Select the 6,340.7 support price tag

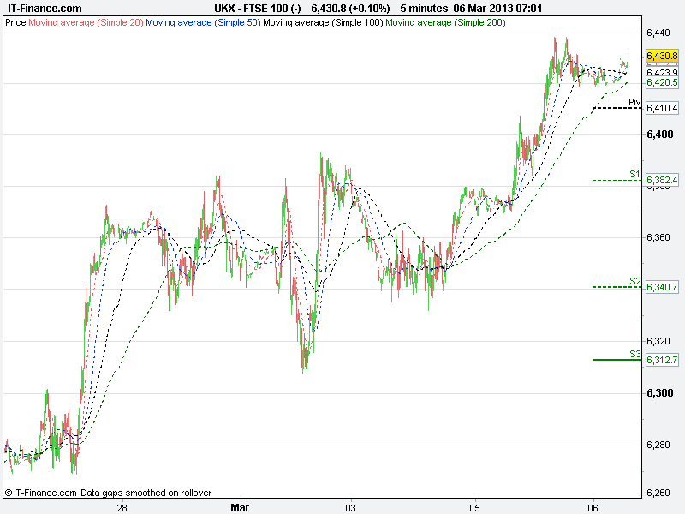(x=662, y=287)
